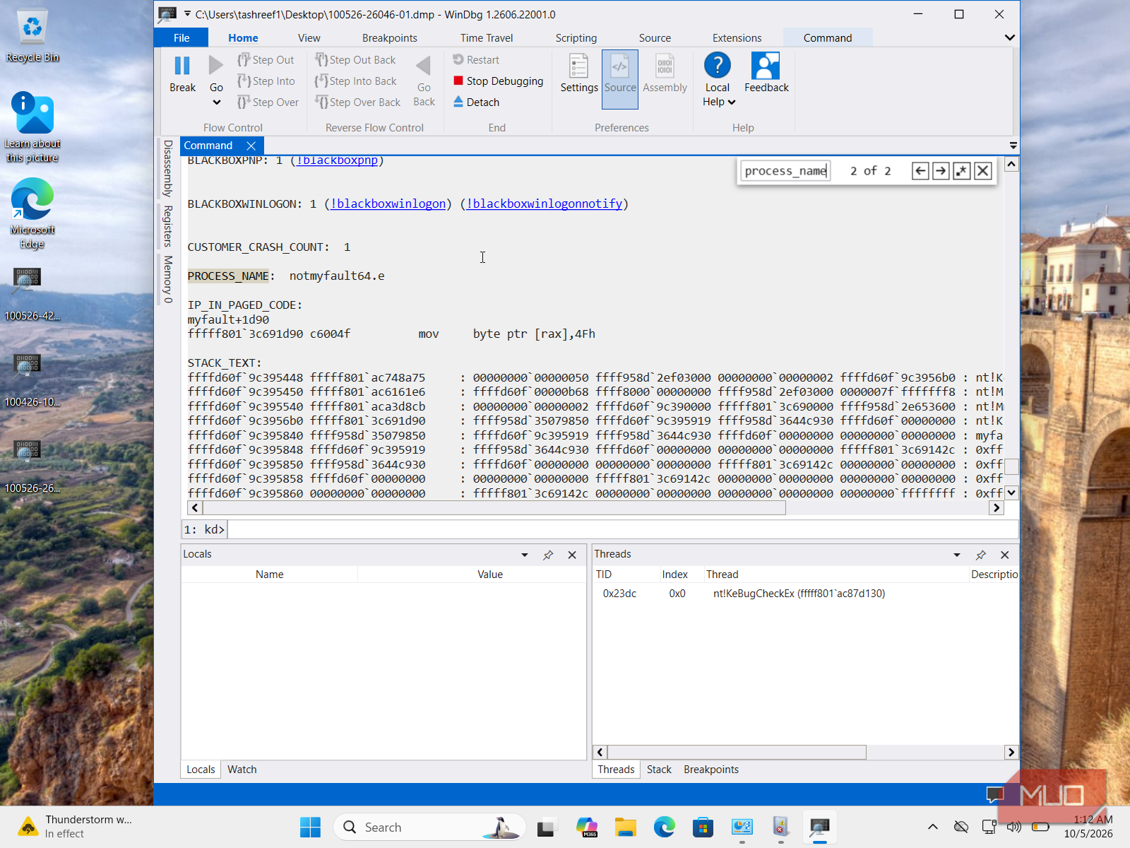Click the Detach icon
Screen dimensions: 1130x848
(x=458, y=102)
